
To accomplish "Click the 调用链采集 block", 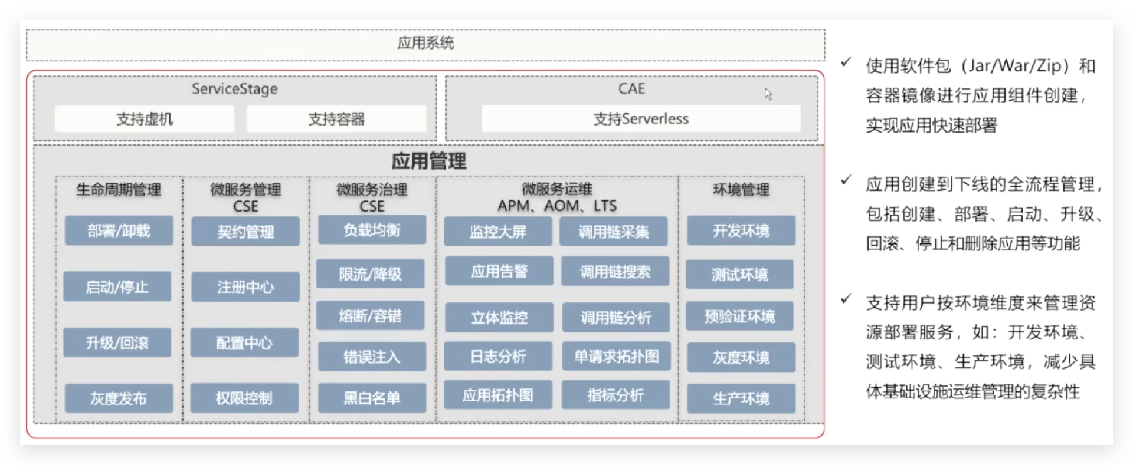I will 614,232.
